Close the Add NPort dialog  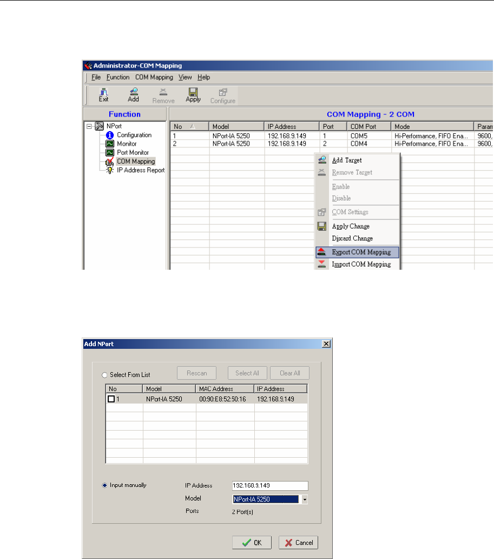tap(326, 343)
